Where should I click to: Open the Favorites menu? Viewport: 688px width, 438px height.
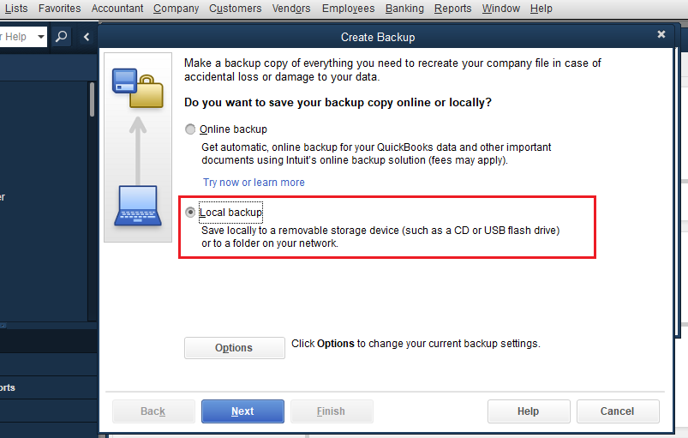pyautogui.click(x=60, y=9)
